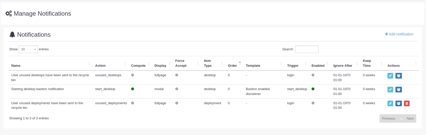This screenshot has height=135, width=426.
Task: Go to the Next page
Action: point(410,119)
